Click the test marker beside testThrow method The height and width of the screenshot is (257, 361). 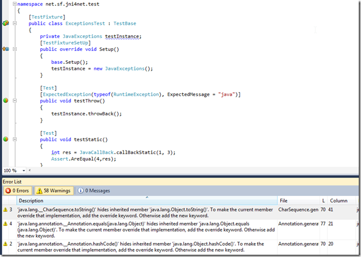pos(6,100)
